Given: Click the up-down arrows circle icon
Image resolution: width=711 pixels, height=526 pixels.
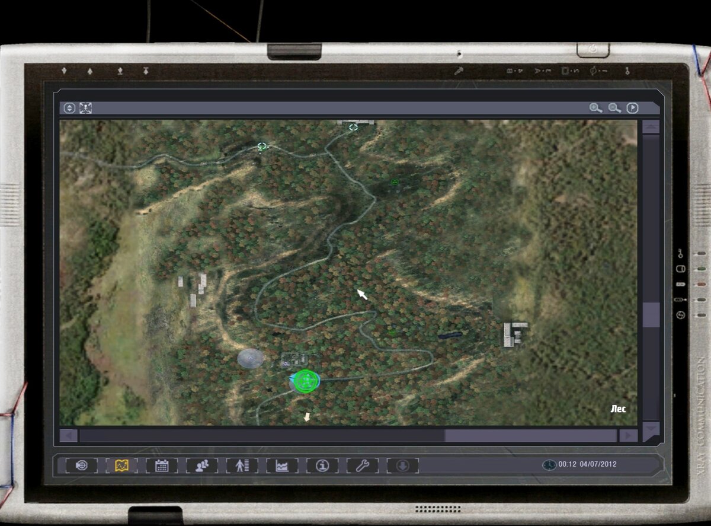Looking at the screenshot, I should coord(69,108).
